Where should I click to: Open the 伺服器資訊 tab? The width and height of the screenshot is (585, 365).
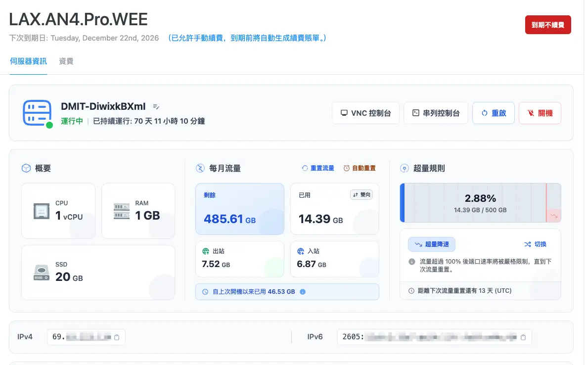(28, 61)
